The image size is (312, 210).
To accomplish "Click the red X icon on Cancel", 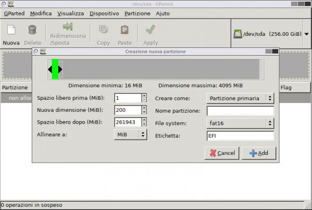I will 213,153.
